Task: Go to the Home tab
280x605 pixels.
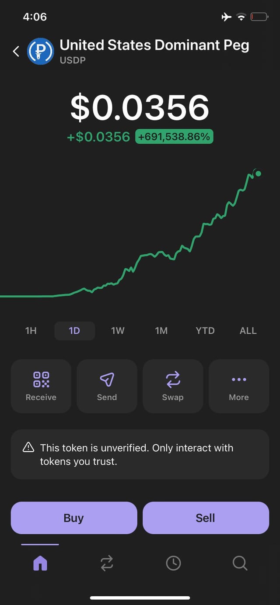Action: pos(40,563)
